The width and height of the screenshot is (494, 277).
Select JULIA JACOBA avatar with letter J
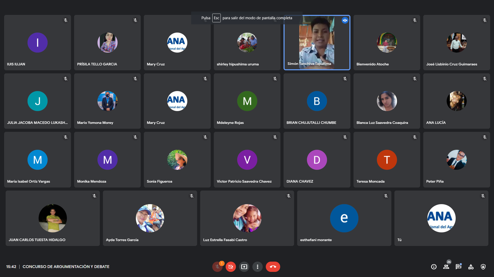(x=38, y=101)
